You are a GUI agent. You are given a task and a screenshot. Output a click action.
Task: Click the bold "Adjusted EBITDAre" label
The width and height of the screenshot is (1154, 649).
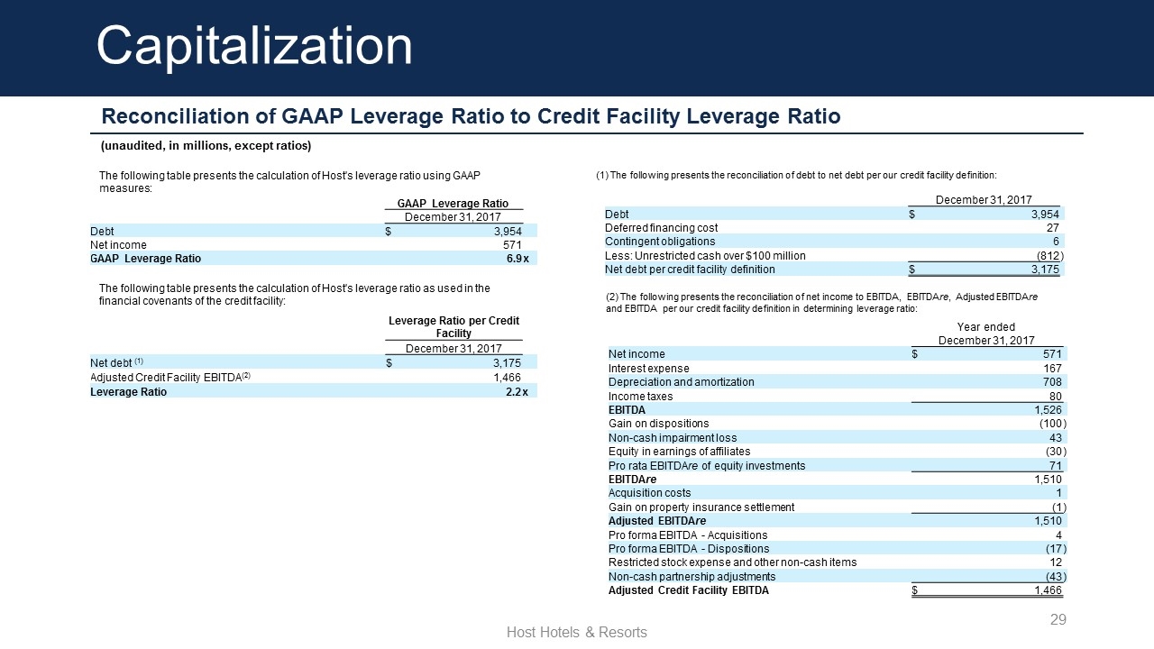(x=657, y=521)
